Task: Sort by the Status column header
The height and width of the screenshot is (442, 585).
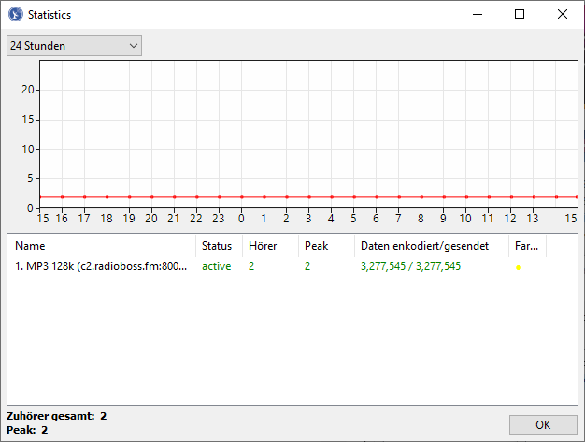Action: pyautogui.click(x=219, y=246)
